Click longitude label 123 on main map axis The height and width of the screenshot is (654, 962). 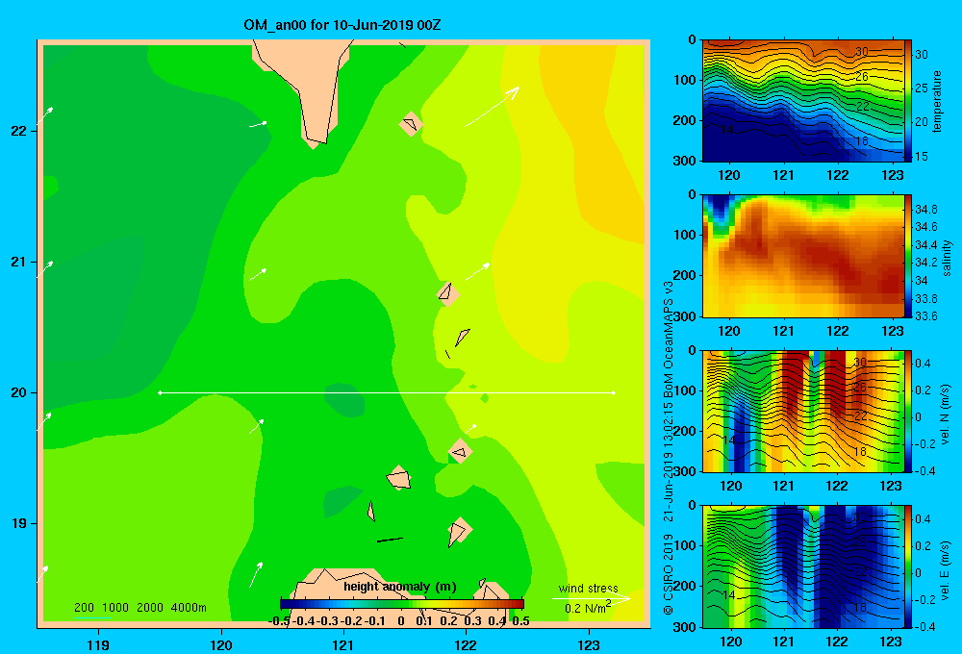(x=589, y=645)
